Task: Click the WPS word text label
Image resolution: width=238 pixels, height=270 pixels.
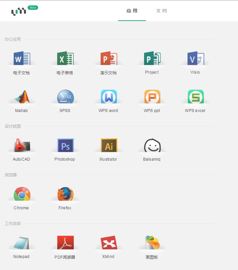Action: pyautogui.click(x=108, y=111)
